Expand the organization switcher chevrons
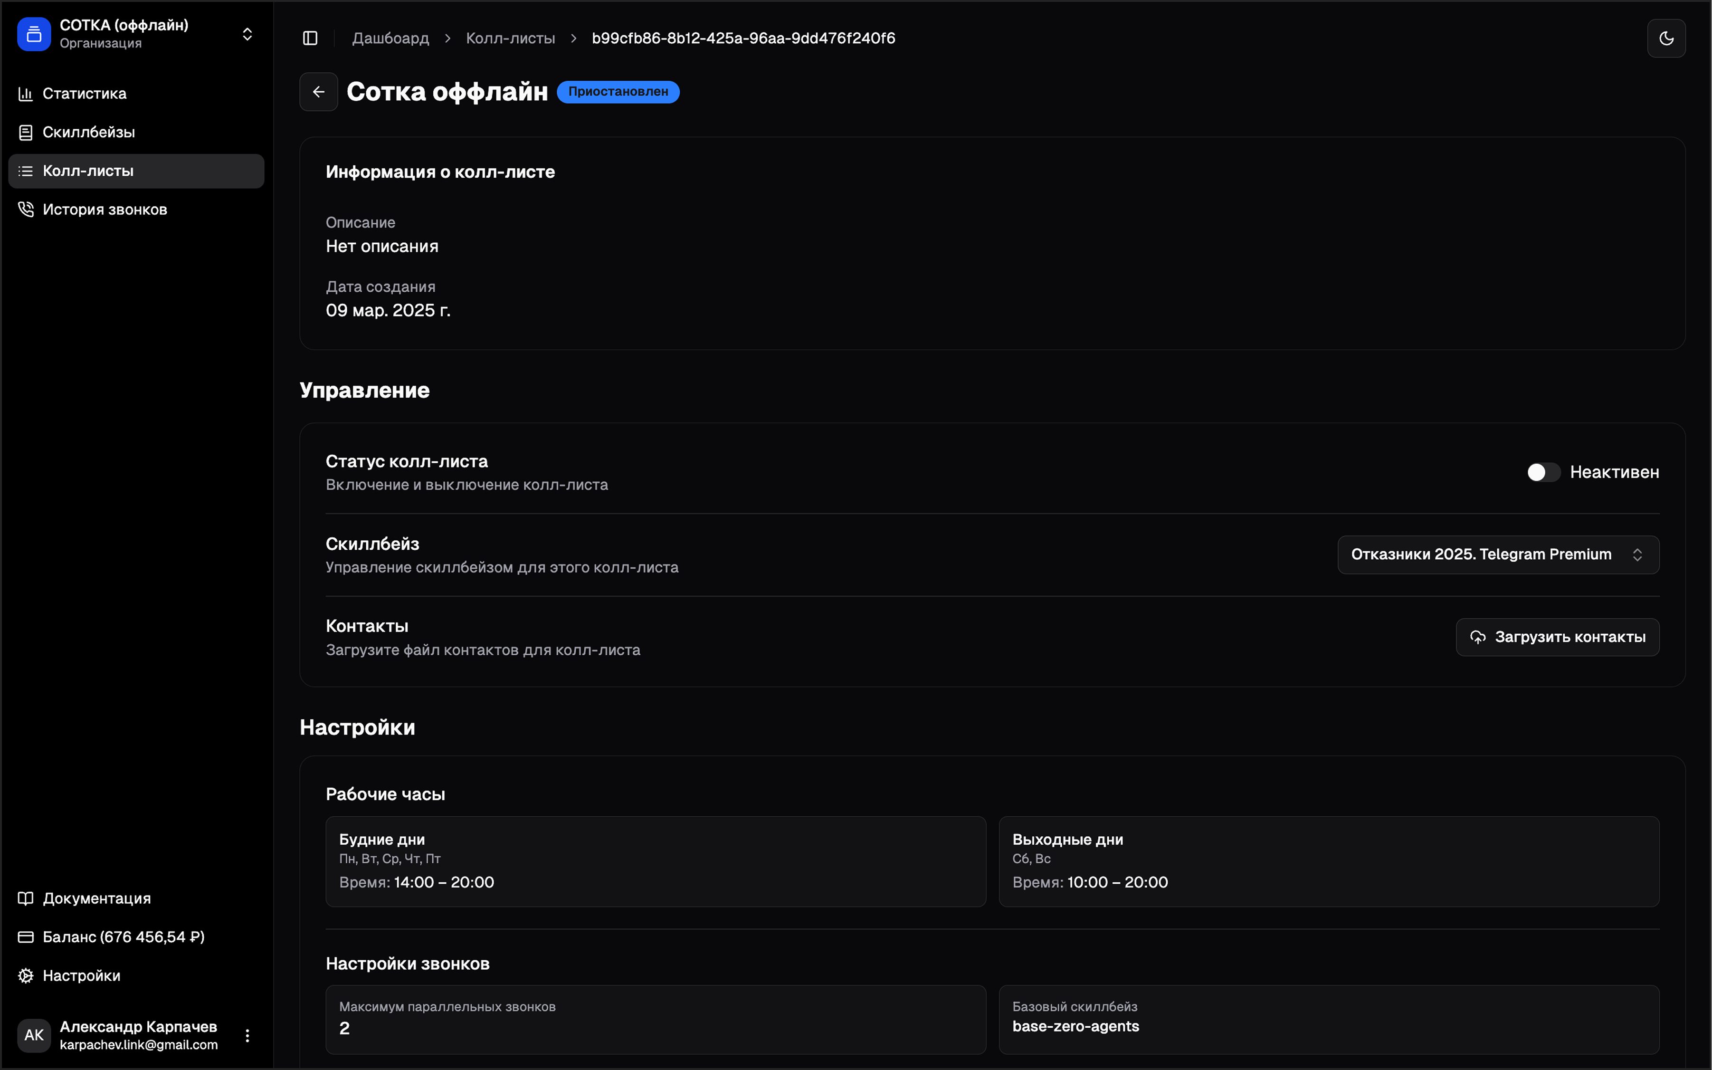The image size is (1712, 1070). (x=247, y=34)
